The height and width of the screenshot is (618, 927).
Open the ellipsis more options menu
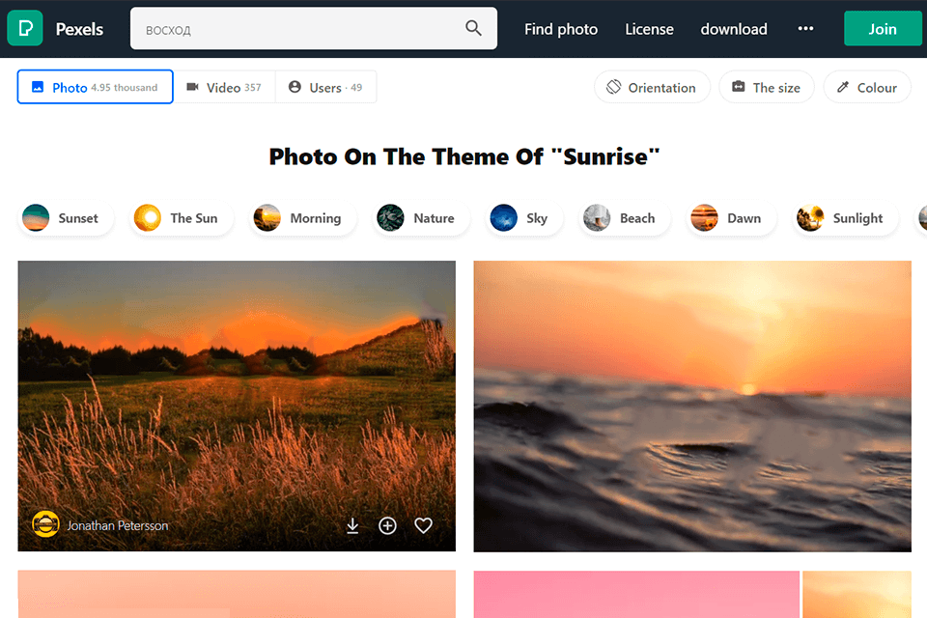(x=805, y=28)
